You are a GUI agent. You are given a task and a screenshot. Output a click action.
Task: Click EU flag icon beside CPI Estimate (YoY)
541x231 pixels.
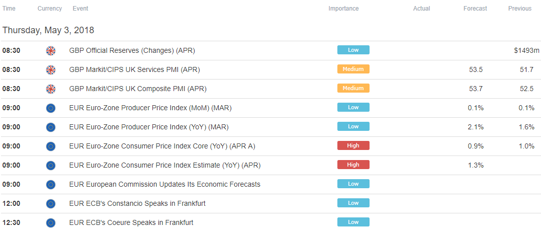click(x=51, y=166)
